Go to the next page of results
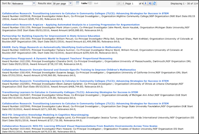Viewport: 199px width, 134px height. click(x=146, y=3)
